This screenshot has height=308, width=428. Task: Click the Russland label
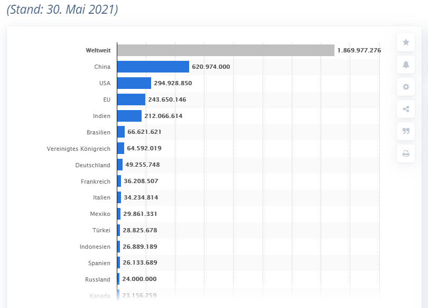coord(98,279)
